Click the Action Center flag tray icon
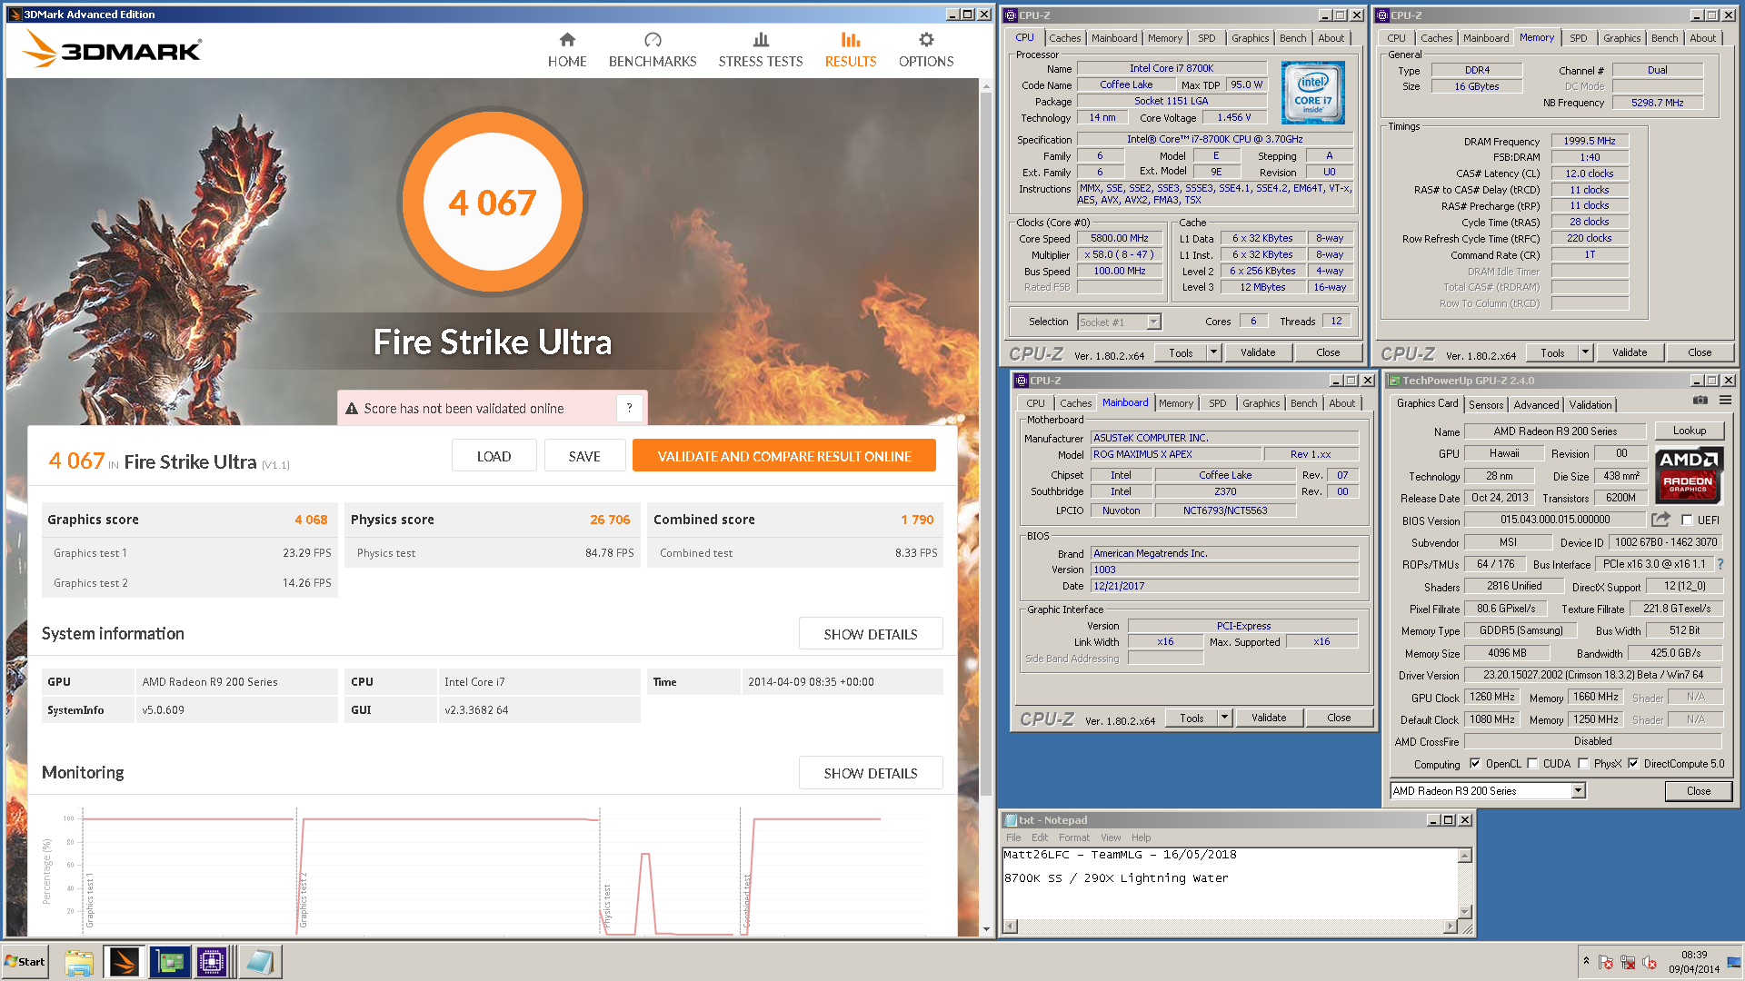Screen dimensions: 1745x981 point(1606,962)
